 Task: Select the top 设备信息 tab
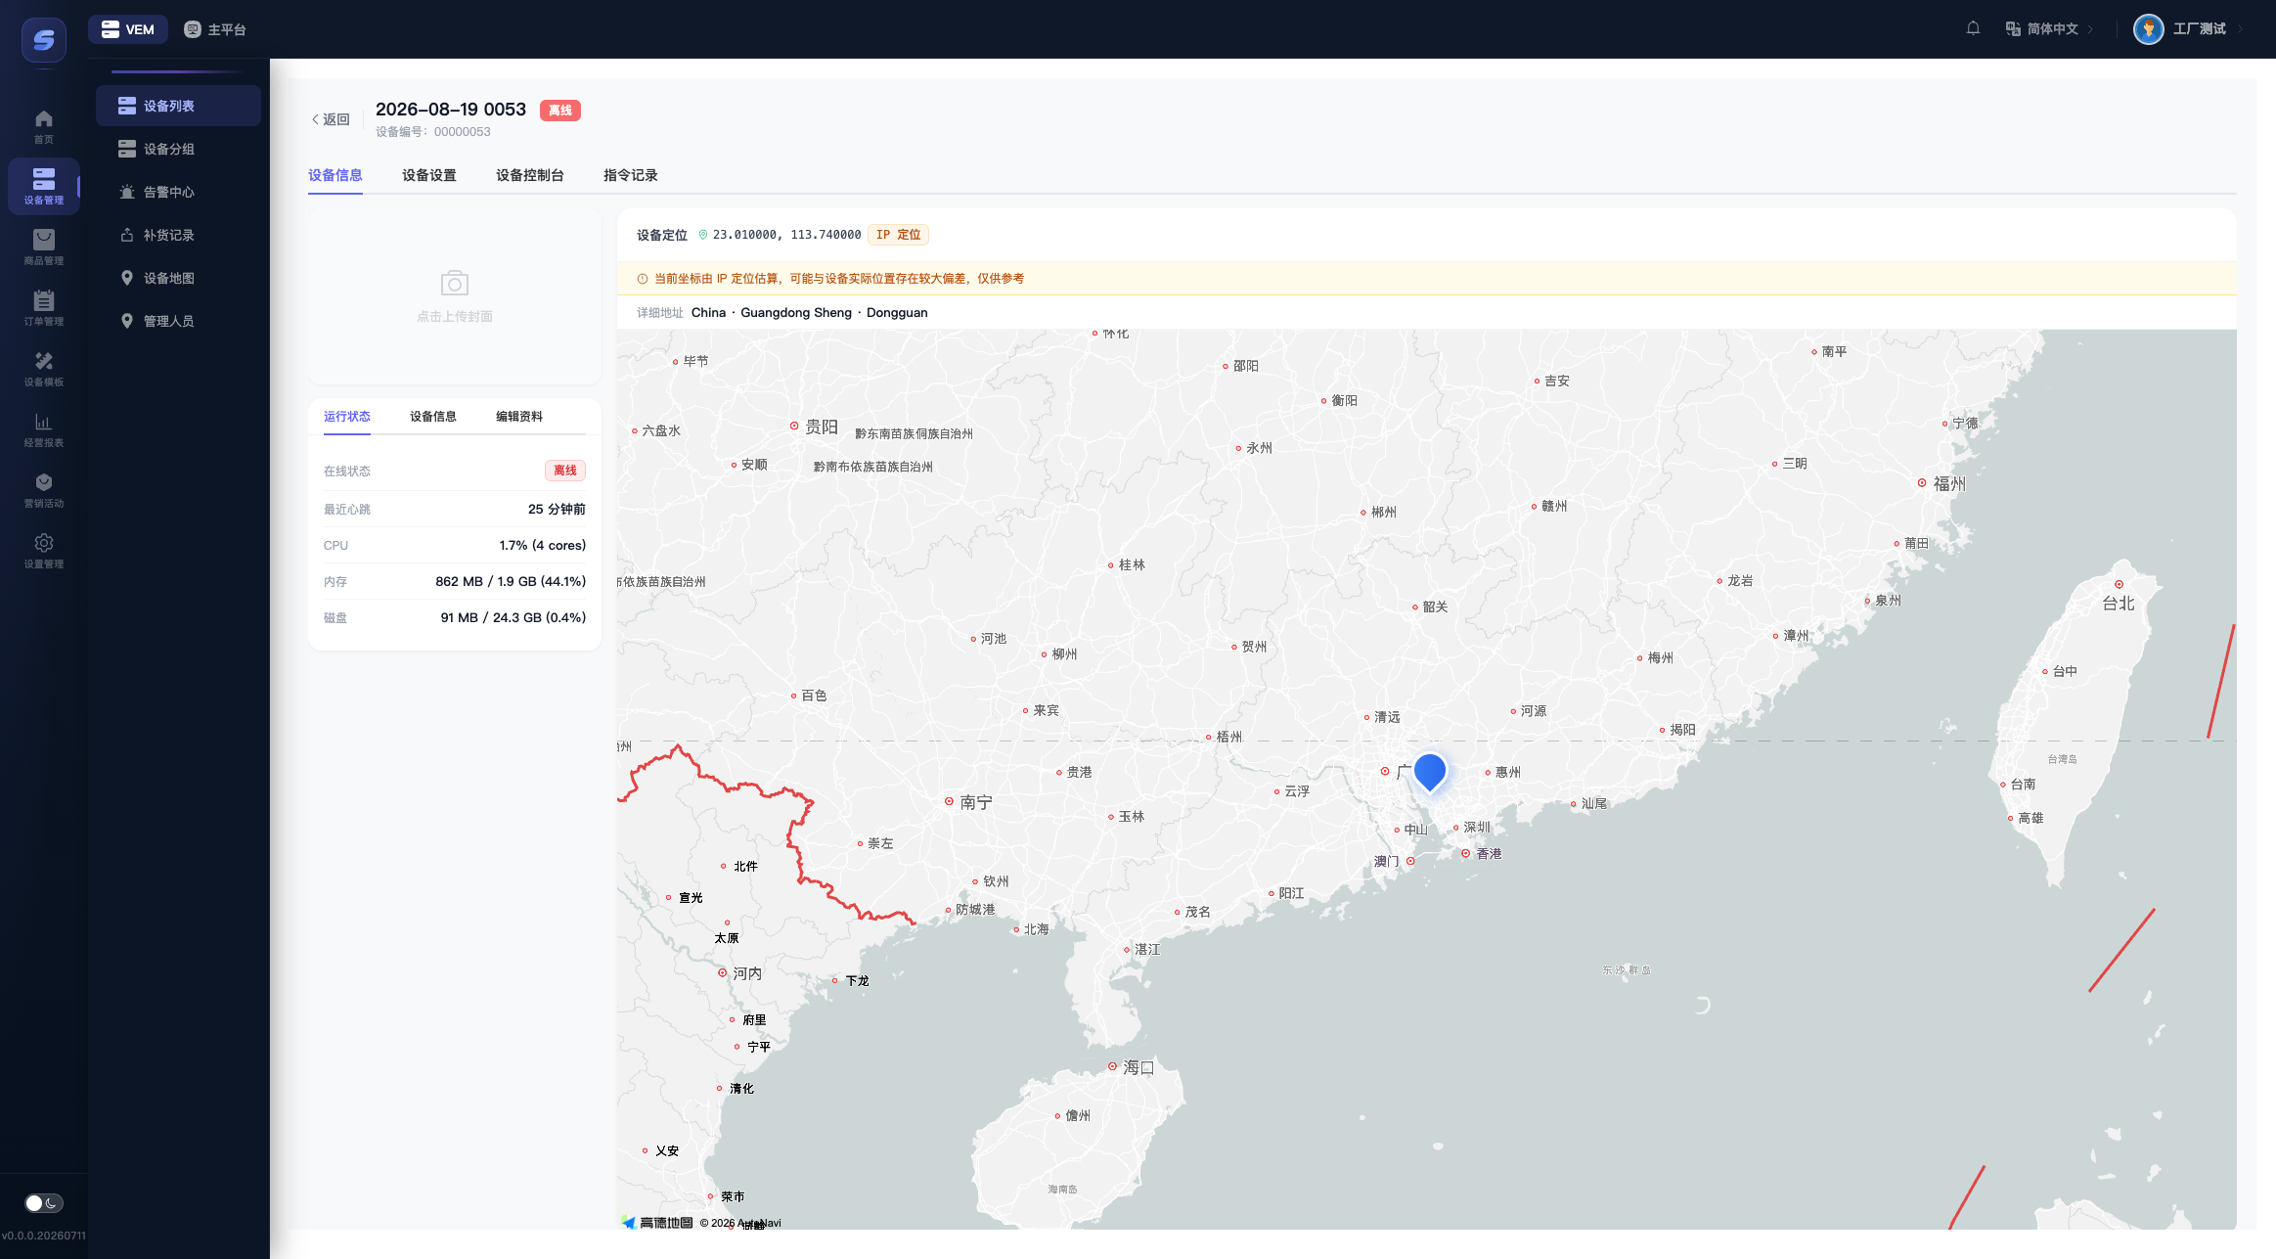click(335, 175)
